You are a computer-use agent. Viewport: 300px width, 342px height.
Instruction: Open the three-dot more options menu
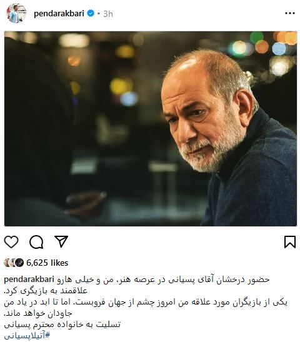[x=290, y=14]
